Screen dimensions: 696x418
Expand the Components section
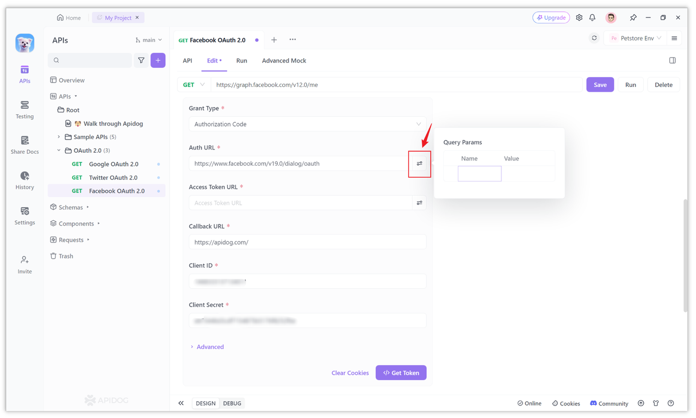98,224
